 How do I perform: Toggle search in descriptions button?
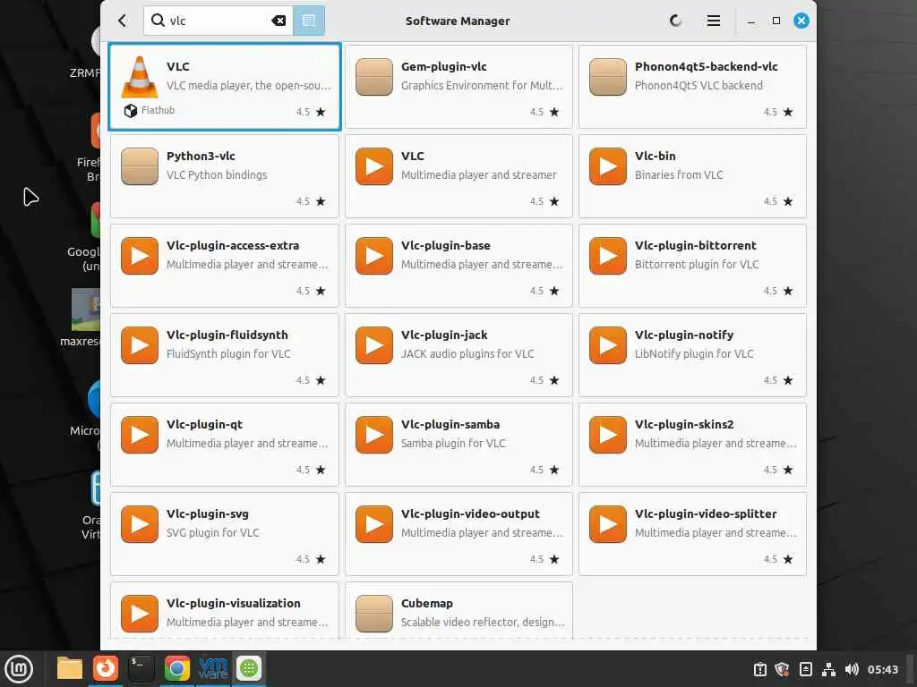(x=309, y=21)
